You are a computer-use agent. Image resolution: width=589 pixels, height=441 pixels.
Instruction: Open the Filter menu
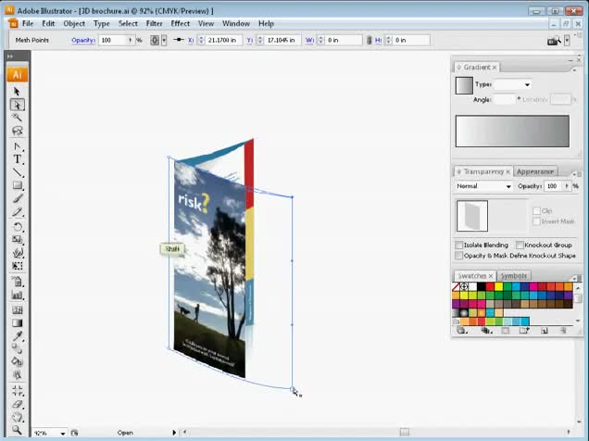[x=154, y=24]
